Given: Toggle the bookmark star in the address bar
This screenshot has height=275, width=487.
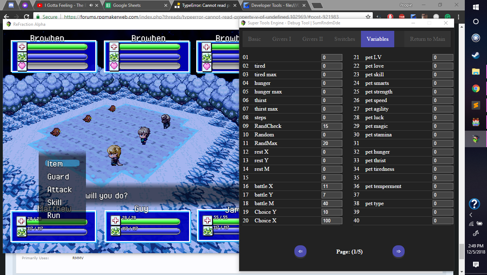Looking at the screenshot, I should (368, 16).
